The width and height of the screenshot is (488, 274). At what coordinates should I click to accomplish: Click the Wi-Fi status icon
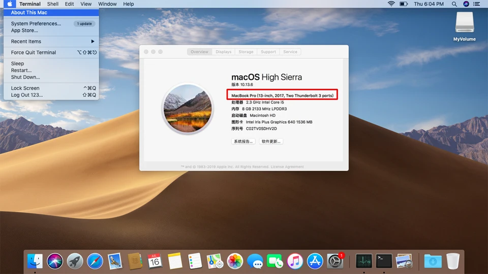tap(391, 4)
